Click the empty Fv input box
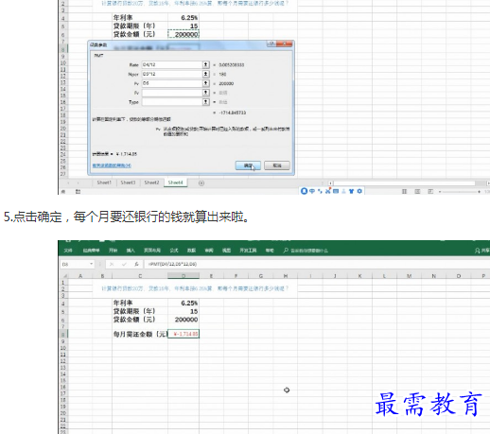The height and width of the screenshot is (434, 490). click(x=172, y=93)
